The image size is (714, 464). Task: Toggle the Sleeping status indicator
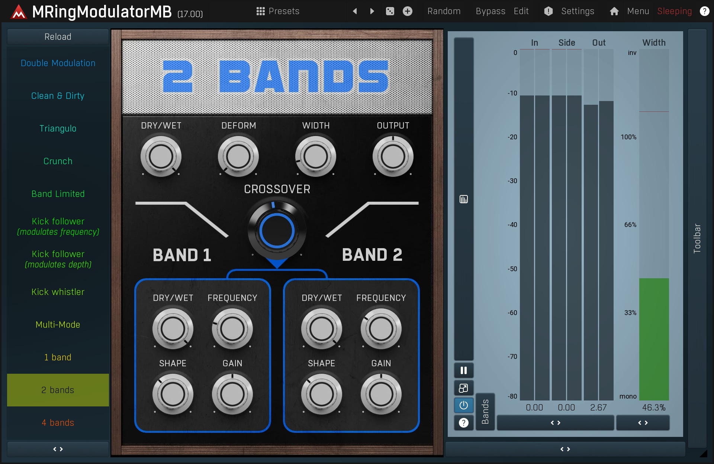(674, 11)
